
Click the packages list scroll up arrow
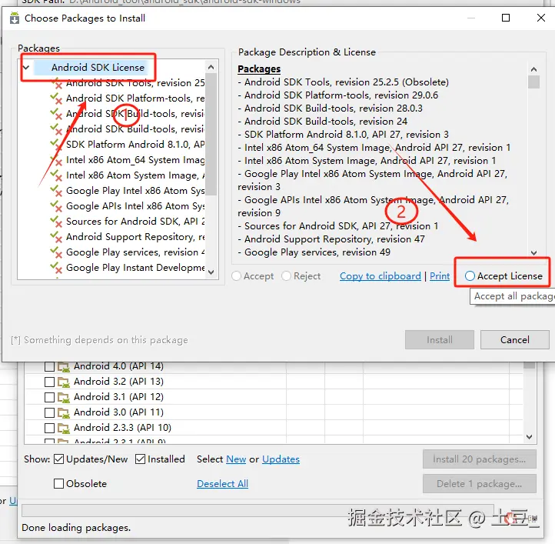211,67
